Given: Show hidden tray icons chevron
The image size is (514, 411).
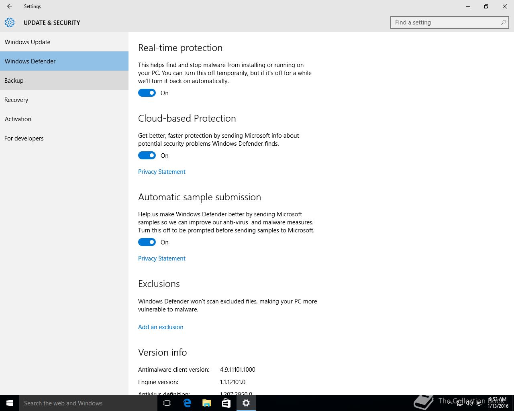Looking at the screenshot, I should (x=450, y=403).
